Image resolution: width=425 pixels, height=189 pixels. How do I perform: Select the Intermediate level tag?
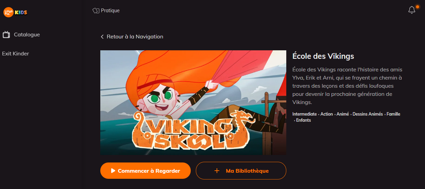tap(304, 114)
